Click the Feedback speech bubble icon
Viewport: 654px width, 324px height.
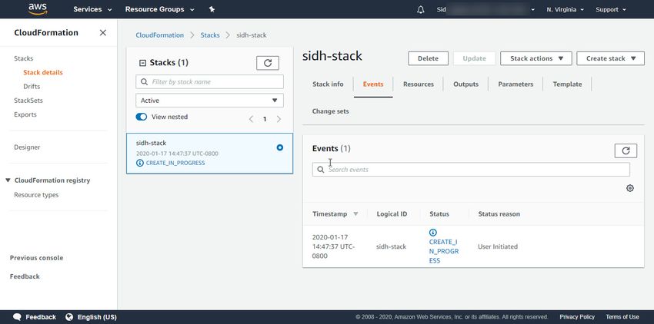coord(17,317)
